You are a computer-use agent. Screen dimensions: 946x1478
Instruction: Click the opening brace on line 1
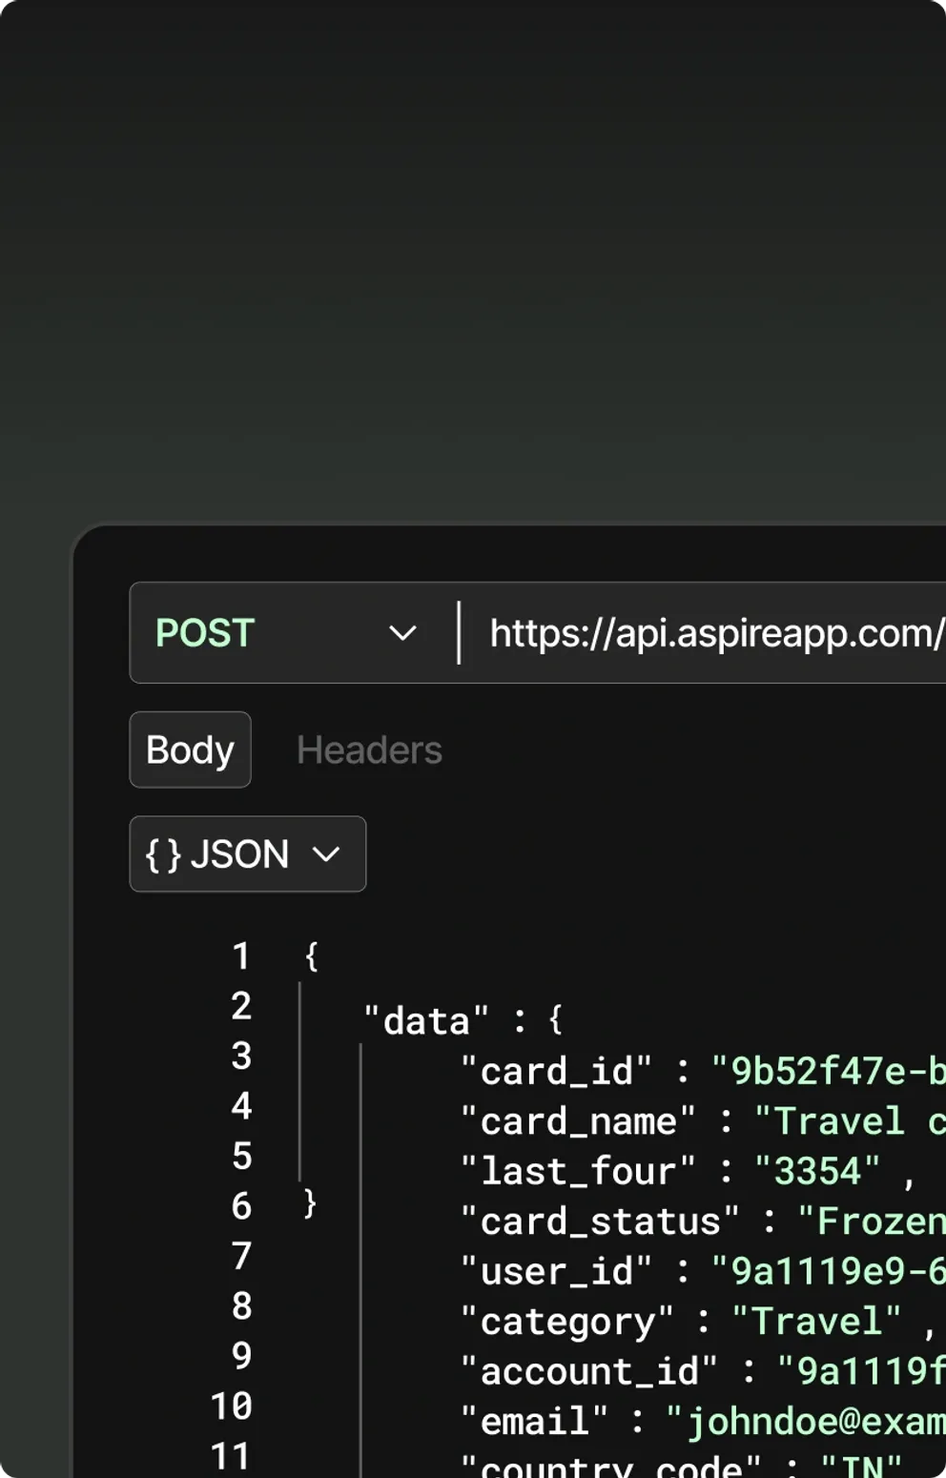[311, 955]
